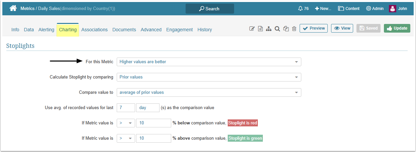Click the trash delete icon
416x152 pixels.
pos(294,29)
